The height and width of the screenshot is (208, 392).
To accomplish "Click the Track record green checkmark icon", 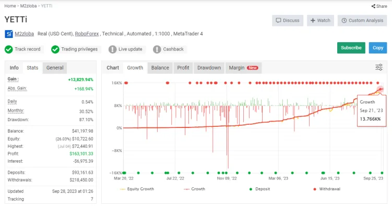I will [8, 49].
